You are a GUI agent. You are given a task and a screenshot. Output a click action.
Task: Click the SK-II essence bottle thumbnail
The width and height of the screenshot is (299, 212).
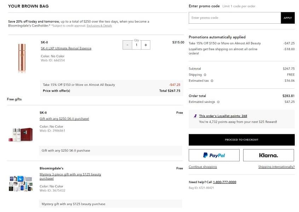click(x=22, y=58)
